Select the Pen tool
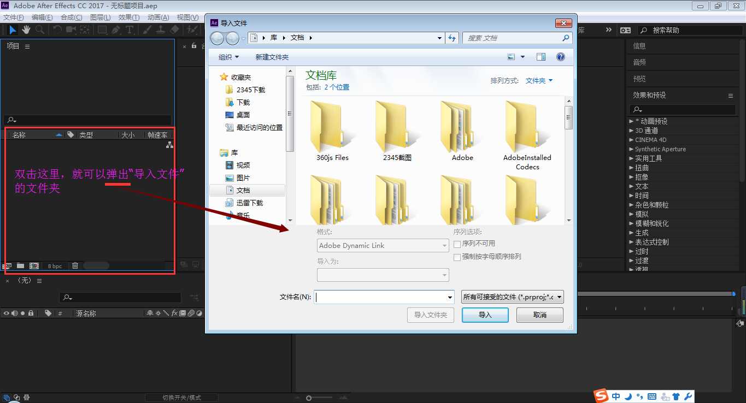This screenshot has height=403, width=746. pos(116,29)
